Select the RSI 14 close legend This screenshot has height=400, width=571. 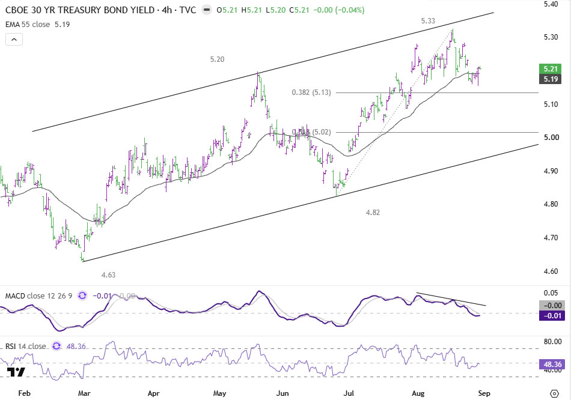[25, 346]
